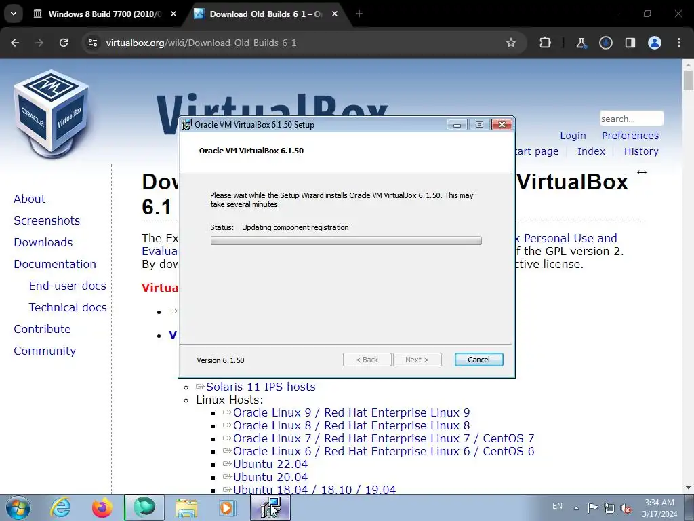This screenshot has width=694, height=521.
Task: Cancel the VirtualBox 6.1.50 installation
Action: click(478, 360)
